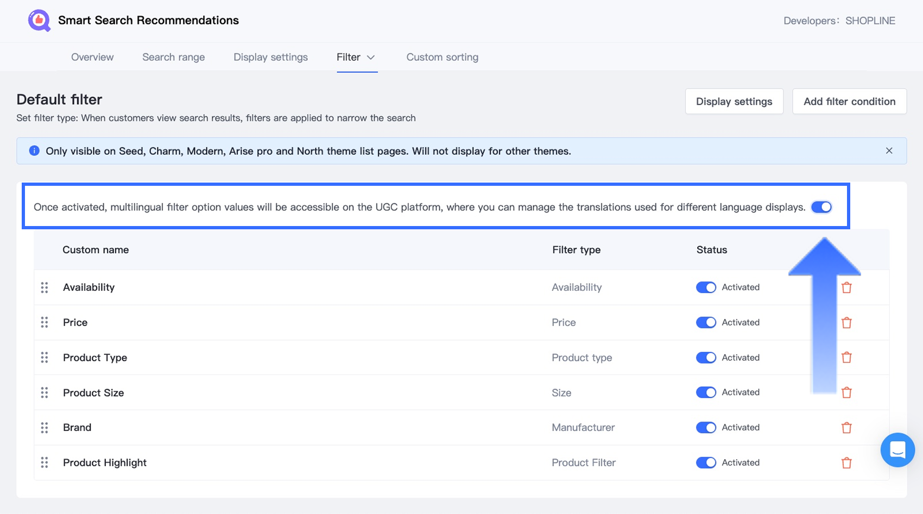Screen dimensions: 923x514
Task: Switch to the Overview tab
Action: pyautogui.click(x=92, y=57)
